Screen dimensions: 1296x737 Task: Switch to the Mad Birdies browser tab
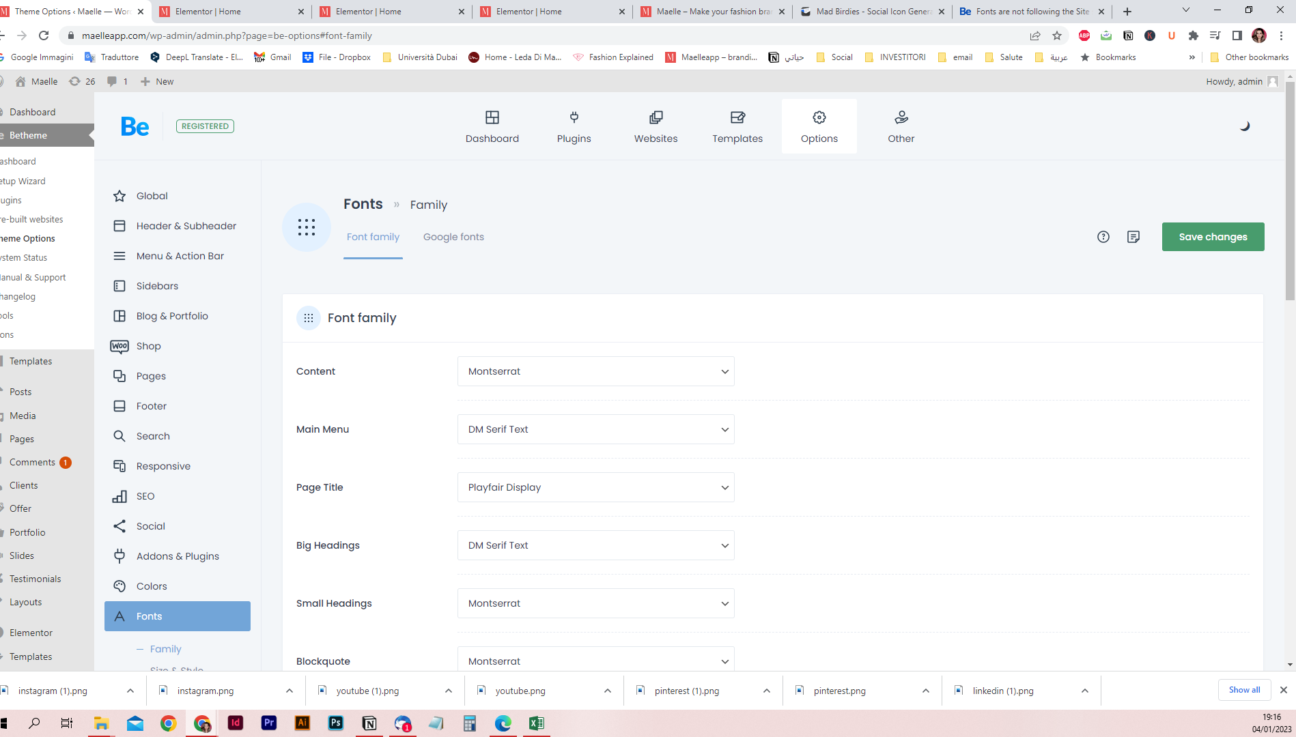[x=871, y=12]
